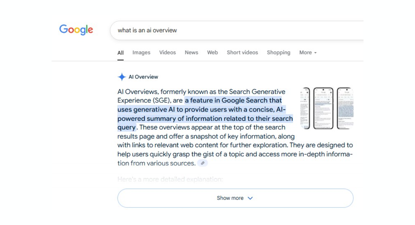415x225 pixels.
Task: Select the chevron on the Show more button
Action: pos(250,198)
